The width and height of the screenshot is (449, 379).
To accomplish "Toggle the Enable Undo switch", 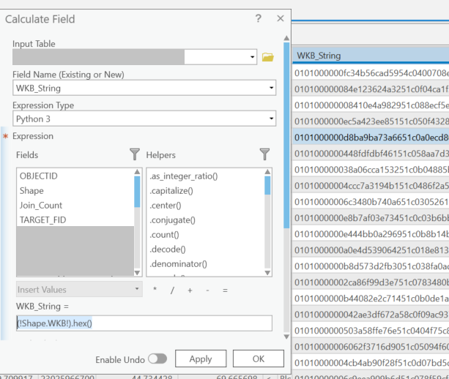I will (x=157, y=359).
